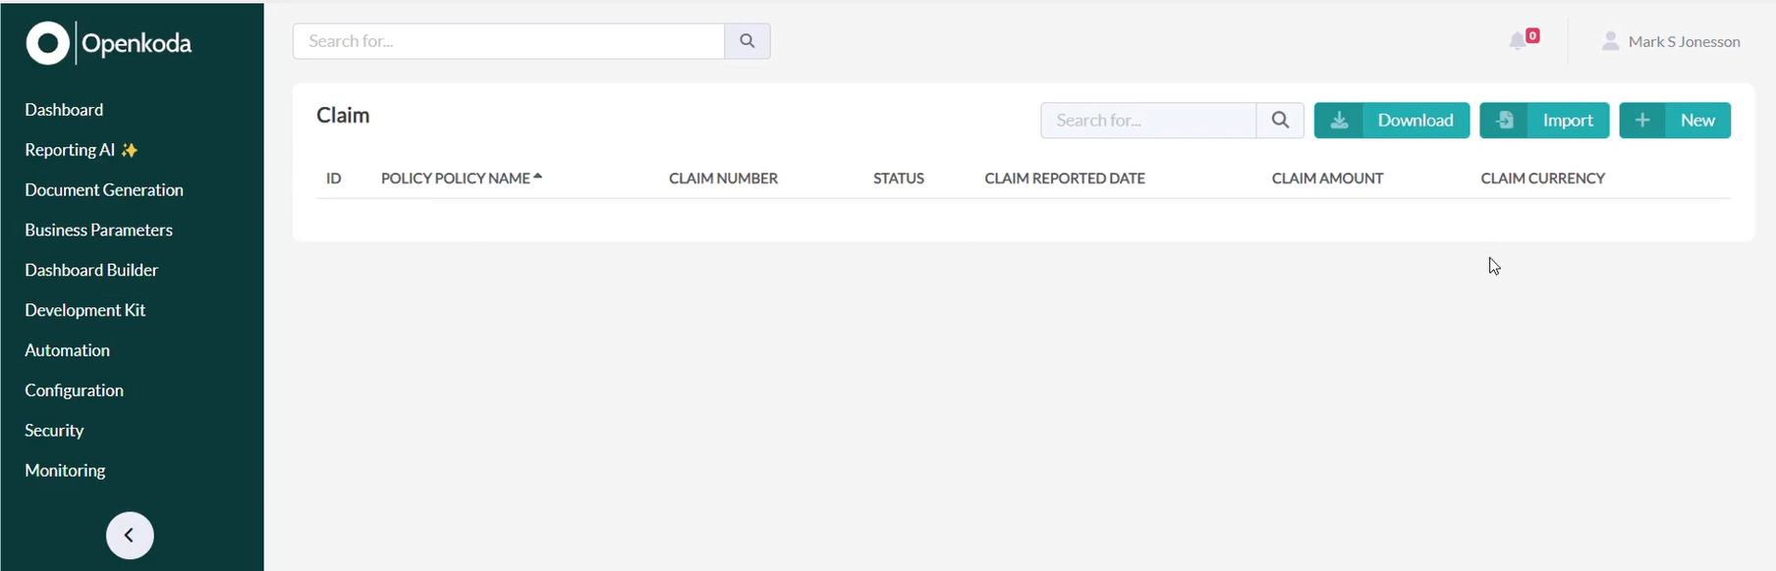Click the Openkoda logo
The width and height of the screenshot is (1776, 571).
tap(108, 43)
